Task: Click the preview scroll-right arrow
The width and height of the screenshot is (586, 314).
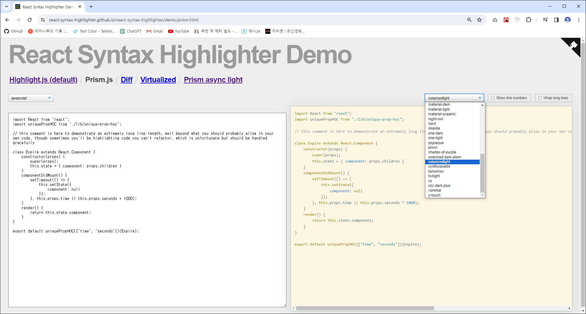Action: pyautogui.click(x=569, y=308)
